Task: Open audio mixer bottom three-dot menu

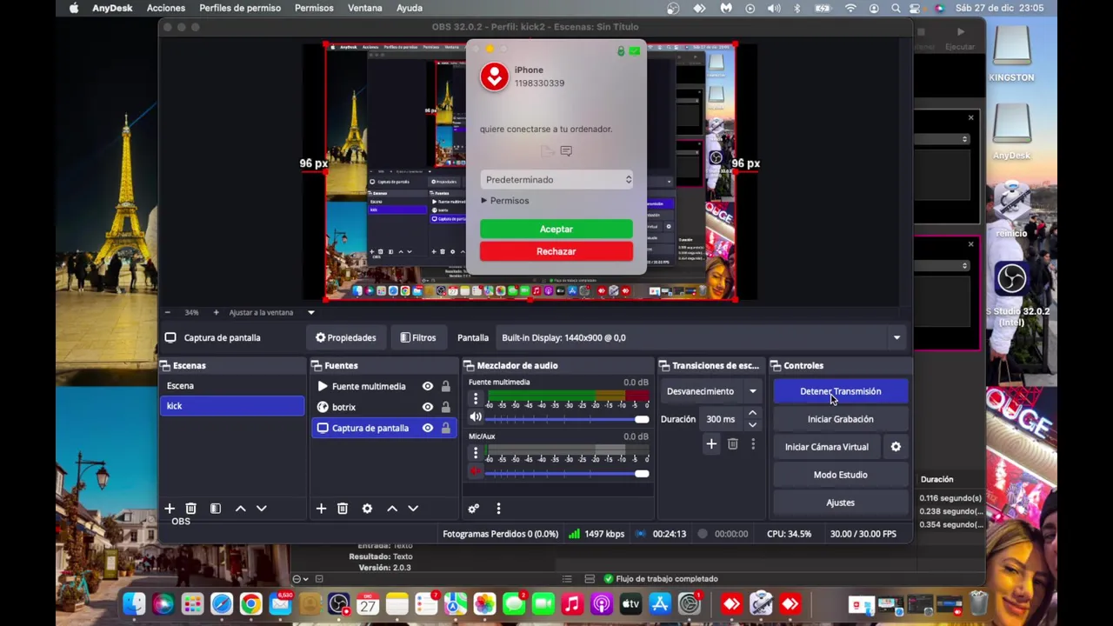Action: coord(498,509)
